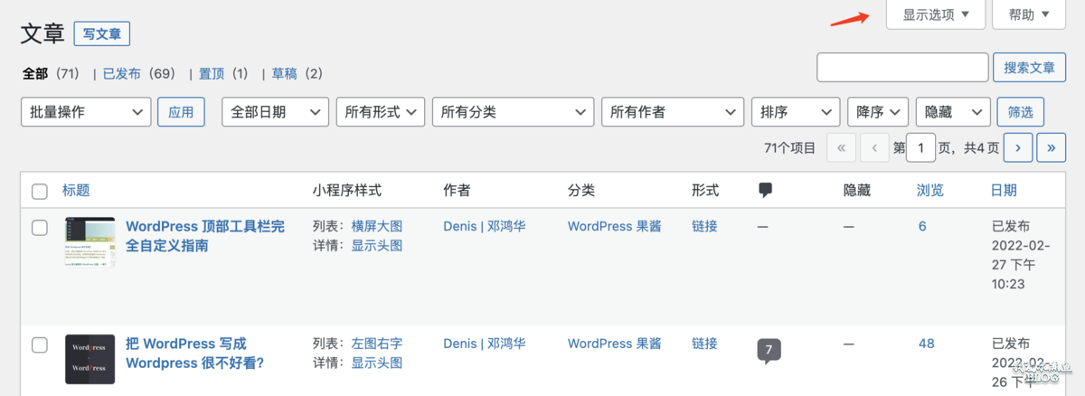Click 左图右字 list style link
1085x396 pixels.
click(x=377, y=344)
